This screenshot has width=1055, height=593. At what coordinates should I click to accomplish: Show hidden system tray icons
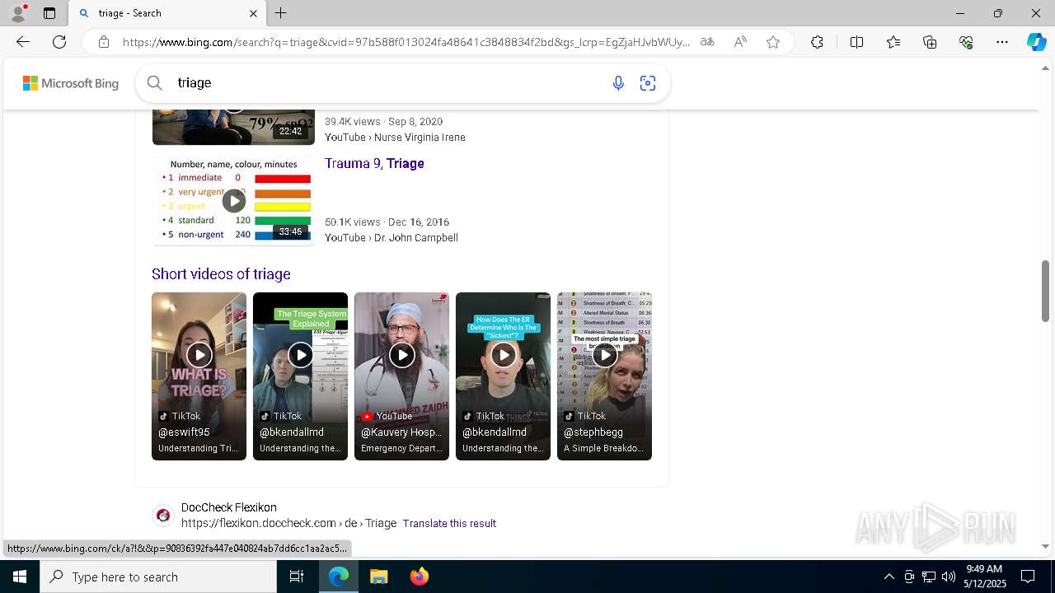[889, 577]
